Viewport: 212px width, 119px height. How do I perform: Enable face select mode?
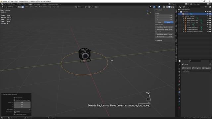(23, 7)
